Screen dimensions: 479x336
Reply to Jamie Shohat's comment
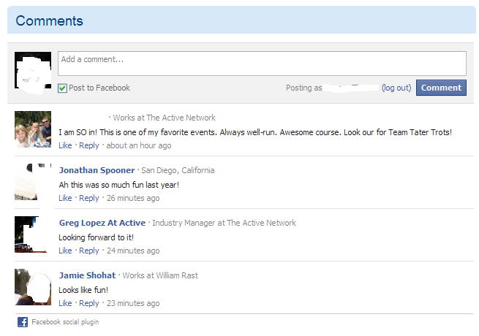pyautogui.click(x=88, y=303)
